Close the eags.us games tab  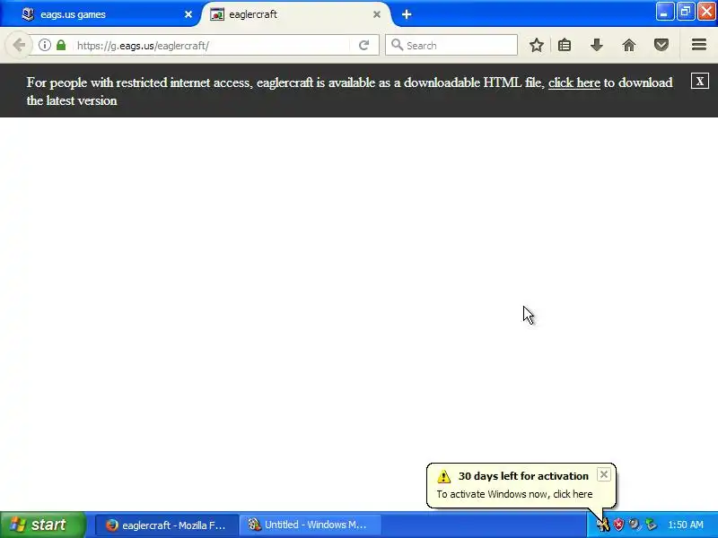pos(188,14)
